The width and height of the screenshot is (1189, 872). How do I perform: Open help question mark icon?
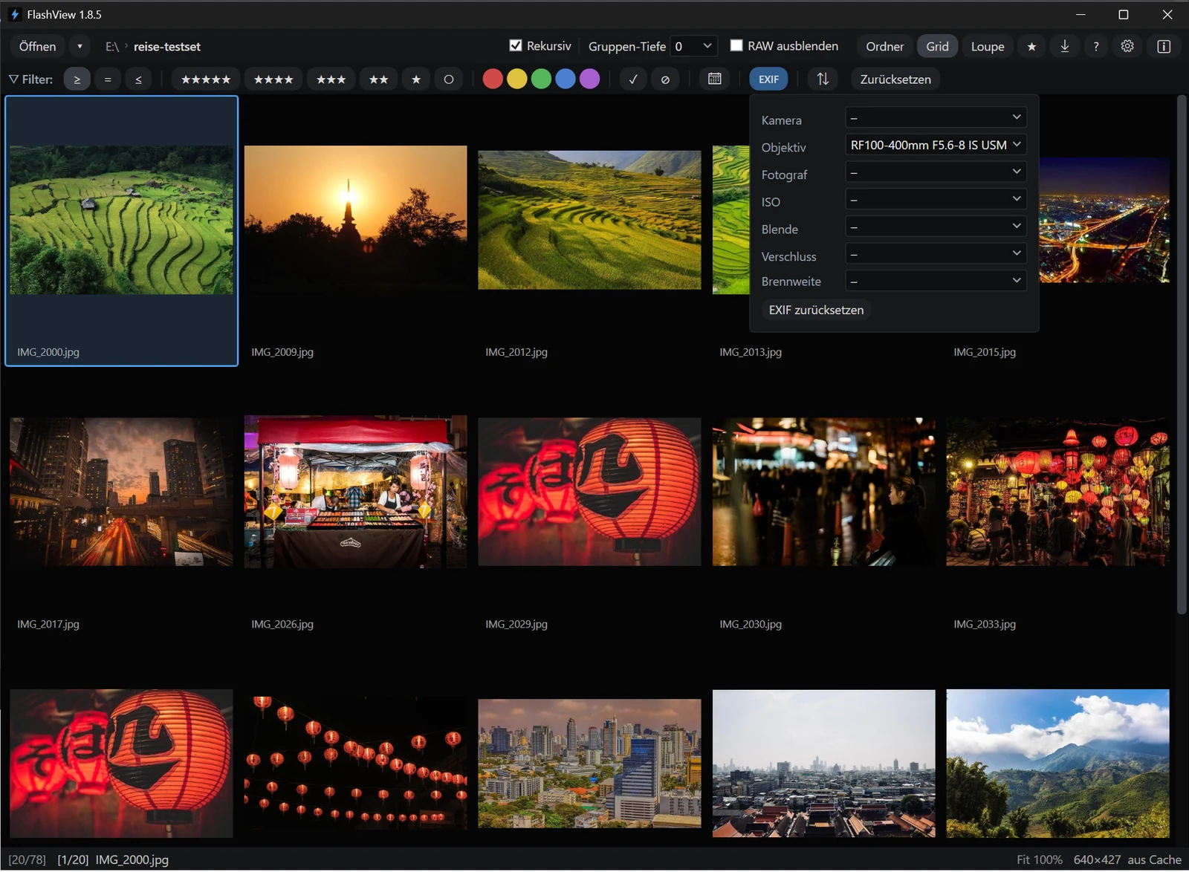[1096, 46]
